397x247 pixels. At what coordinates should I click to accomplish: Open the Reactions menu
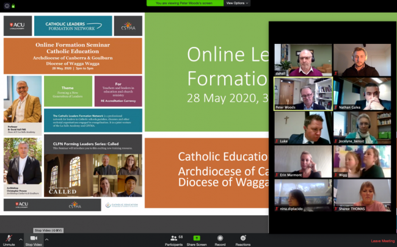click(243, 240)
